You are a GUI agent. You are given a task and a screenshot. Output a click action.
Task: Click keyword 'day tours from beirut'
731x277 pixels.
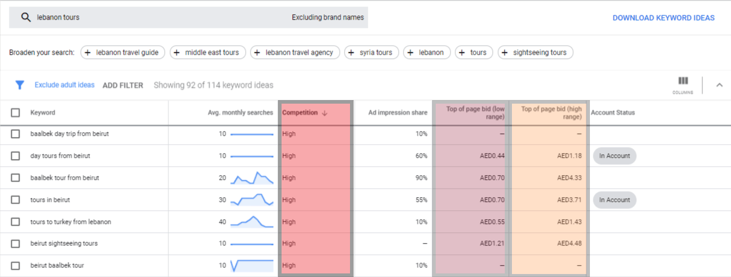(60, 156)
